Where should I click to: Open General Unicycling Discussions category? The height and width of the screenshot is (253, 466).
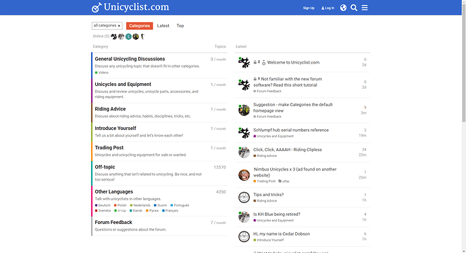[x=130, y=59]
